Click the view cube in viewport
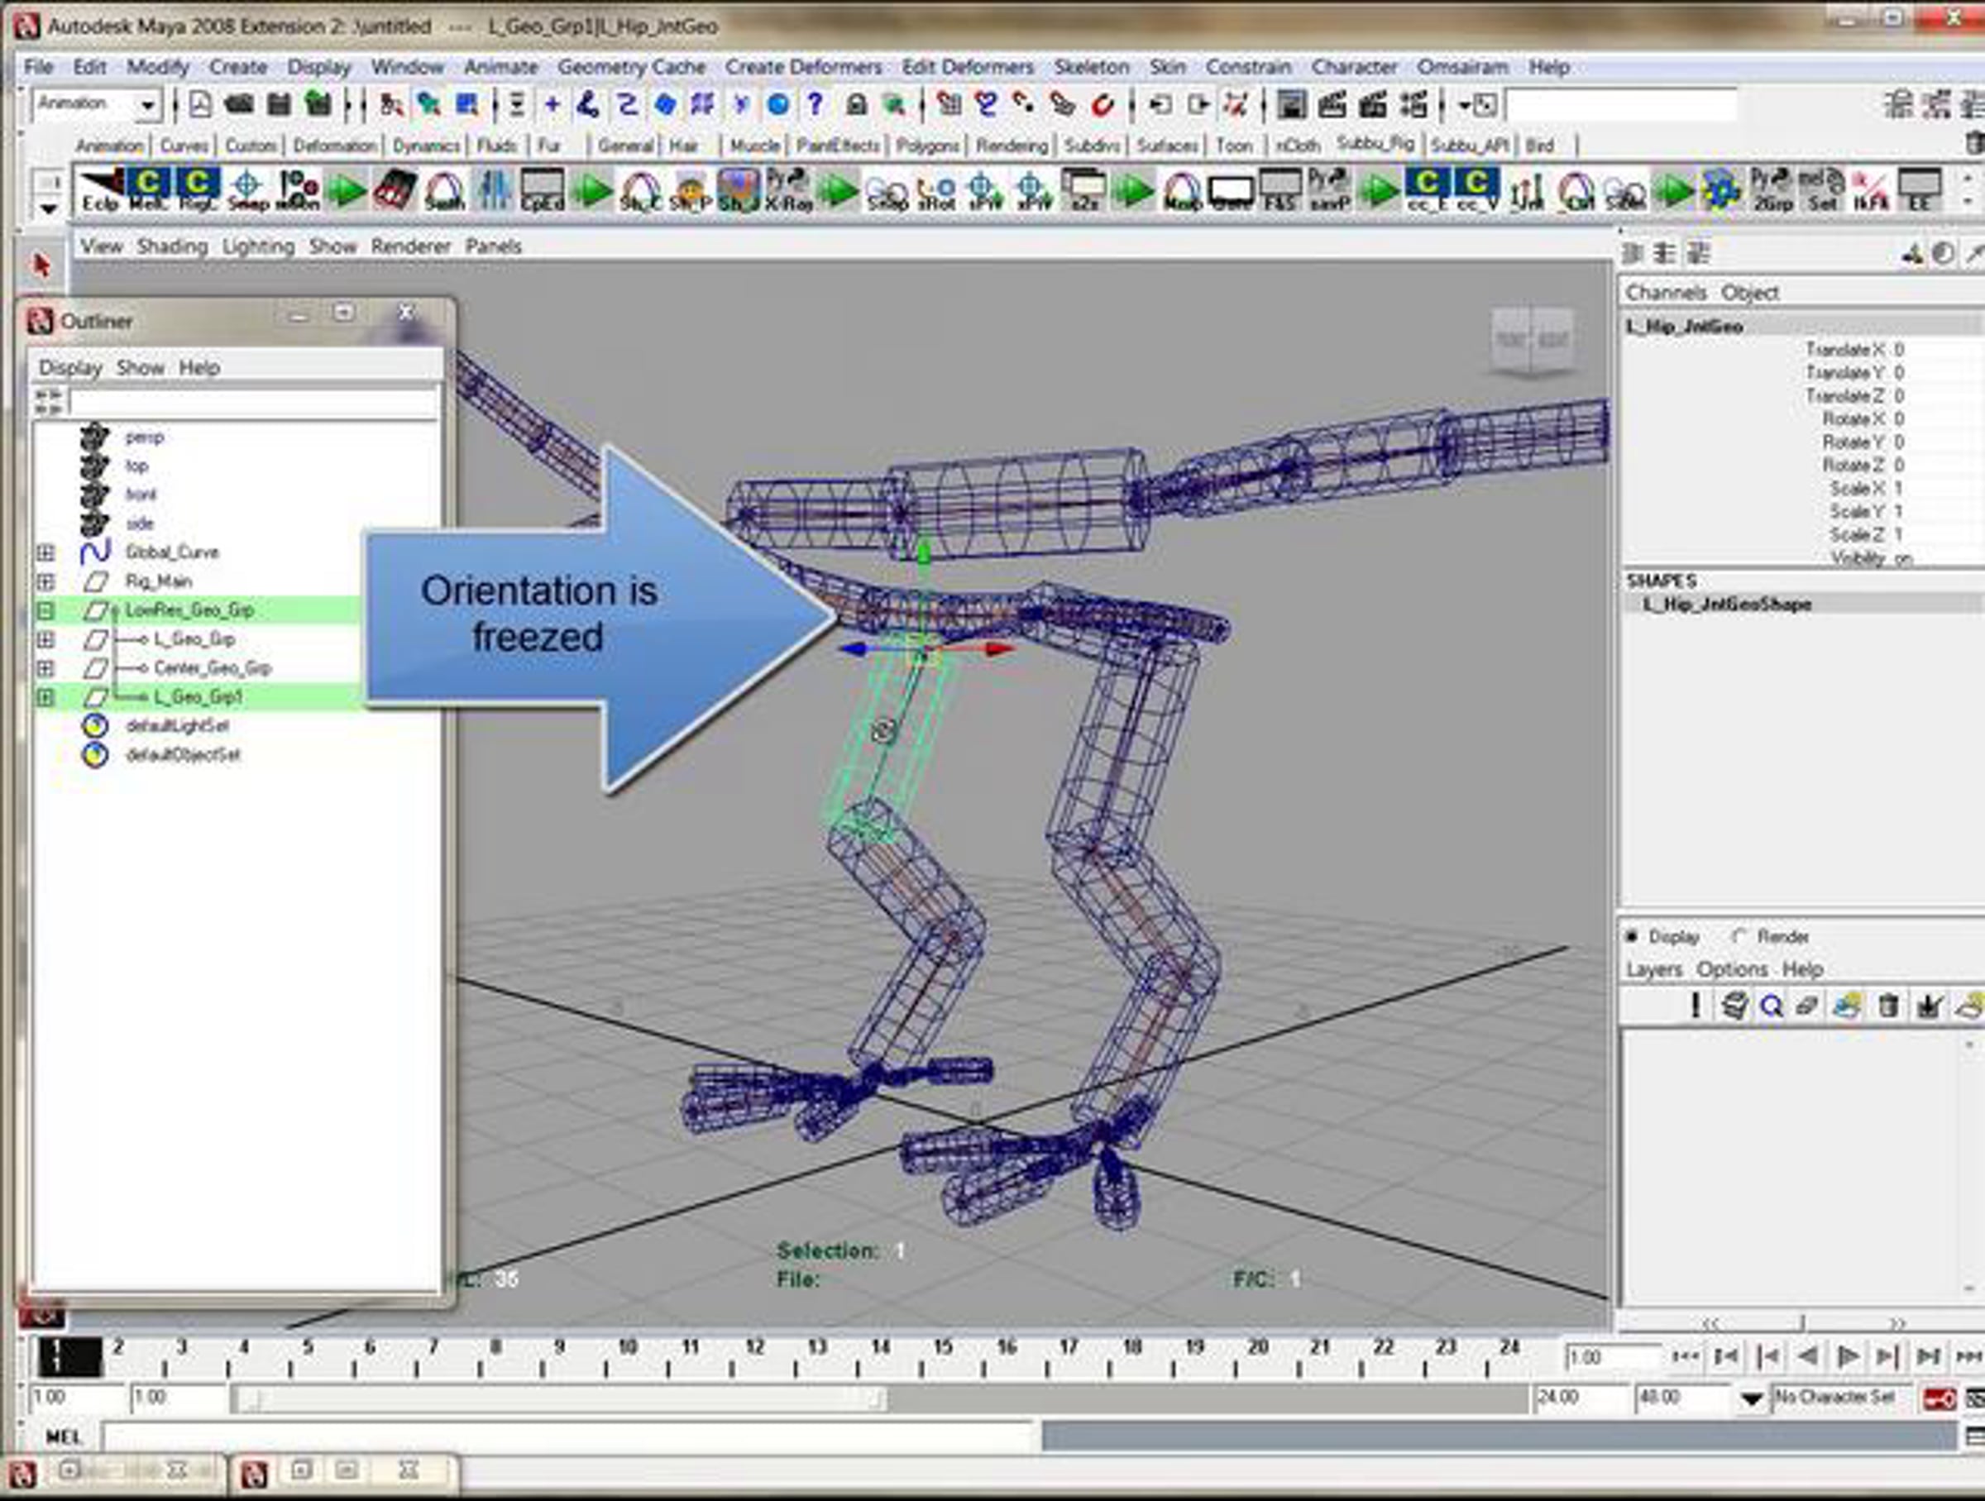This screenshot has width=1985, height=1501. (x=1532, y=341)
